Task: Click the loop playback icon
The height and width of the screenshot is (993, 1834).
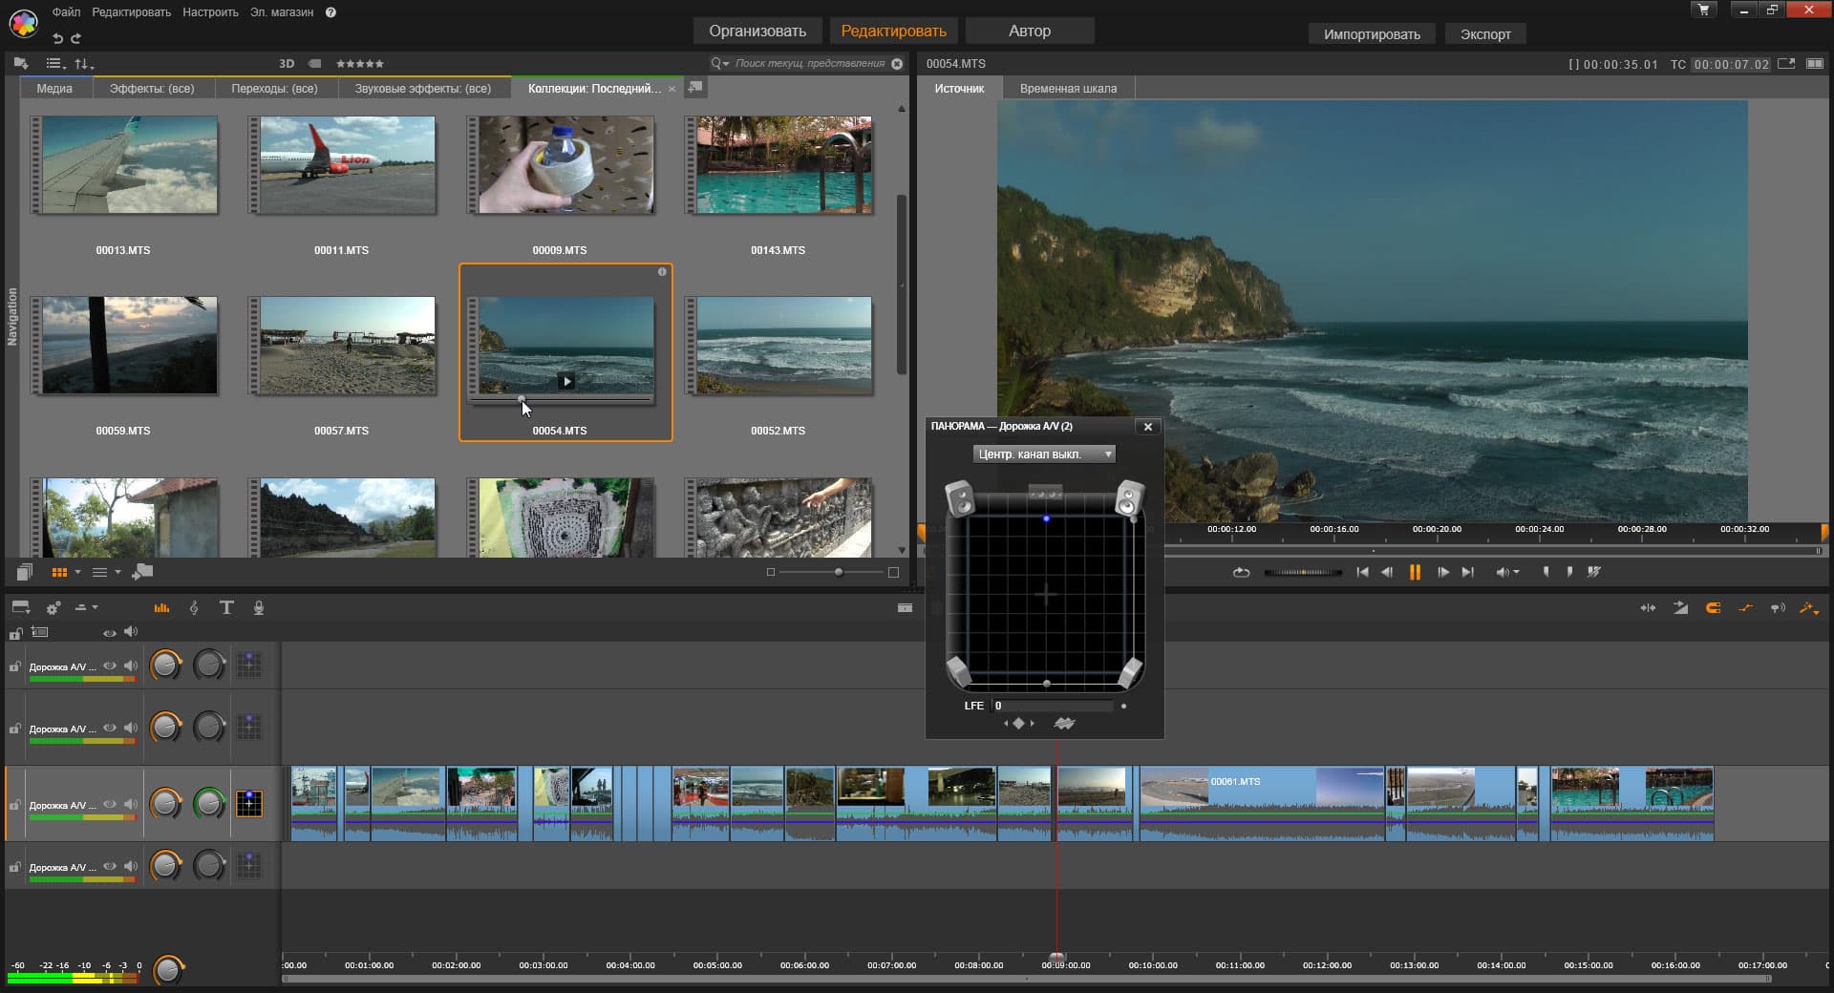Action: 1241,573
